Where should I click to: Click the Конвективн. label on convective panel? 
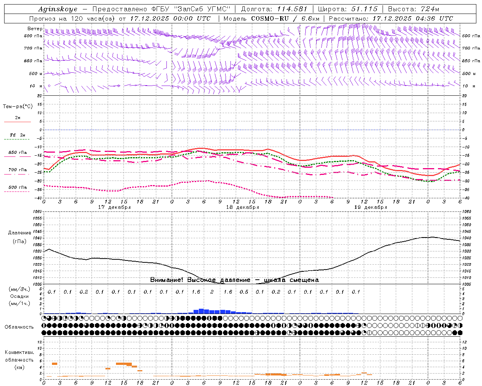[20, 352]
